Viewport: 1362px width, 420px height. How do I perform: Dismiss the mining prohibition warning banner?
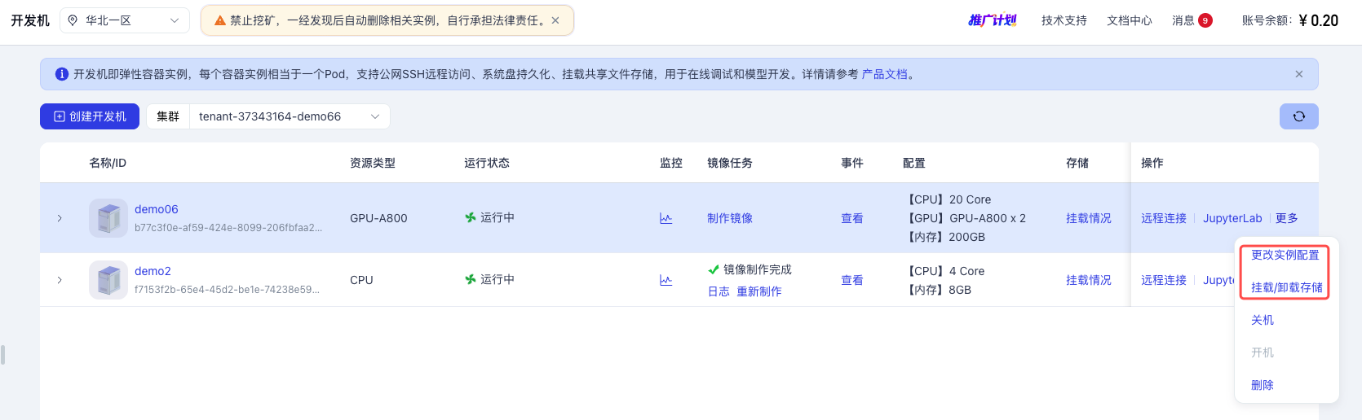pyautogui.click(x=555, y=20)
